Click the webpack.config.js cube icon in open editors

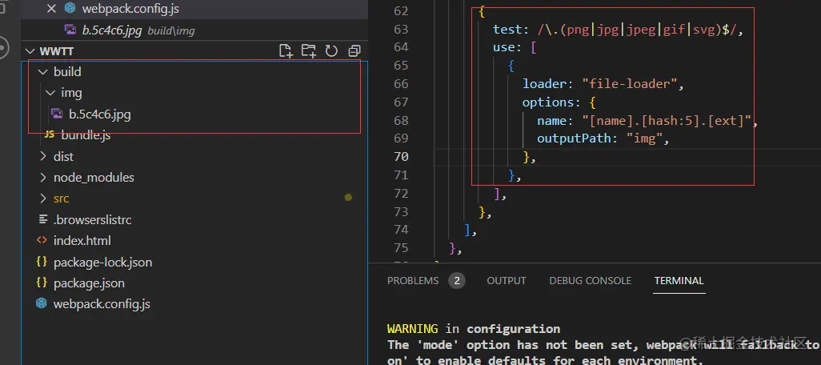tap(69, 9)
